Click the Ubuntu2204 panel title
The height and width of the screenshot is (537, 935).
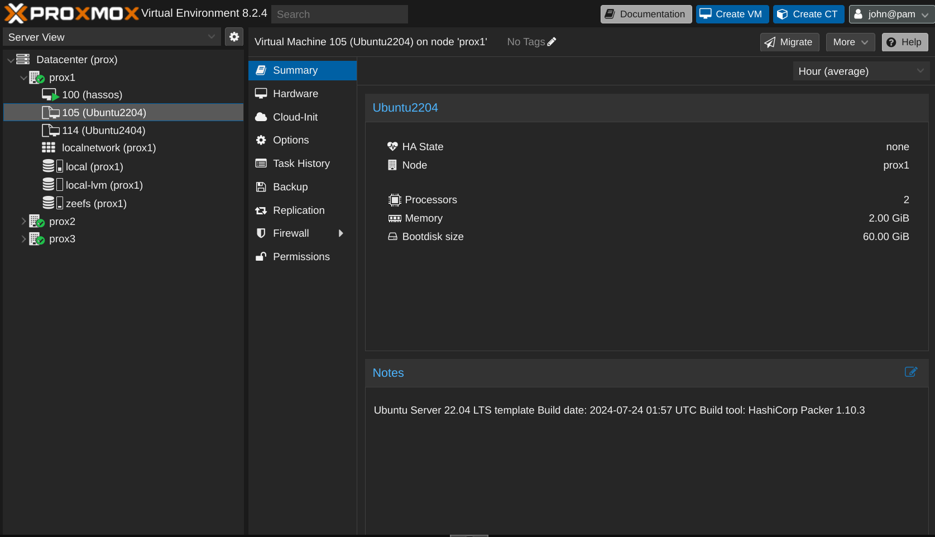click(x=405, y=108)
